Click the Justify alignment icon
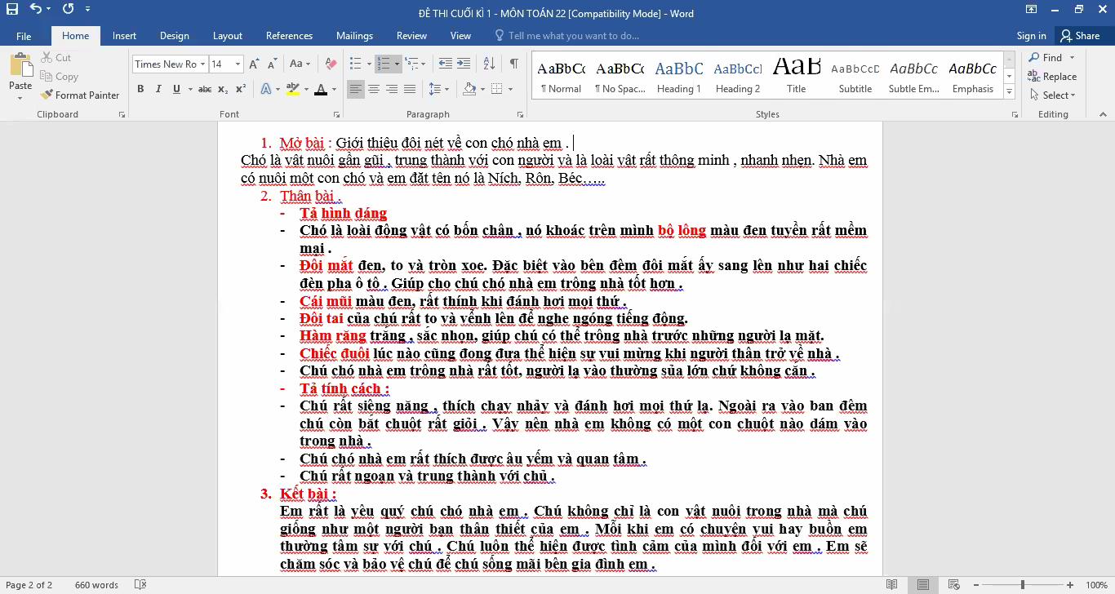 (x=410, y=89)
